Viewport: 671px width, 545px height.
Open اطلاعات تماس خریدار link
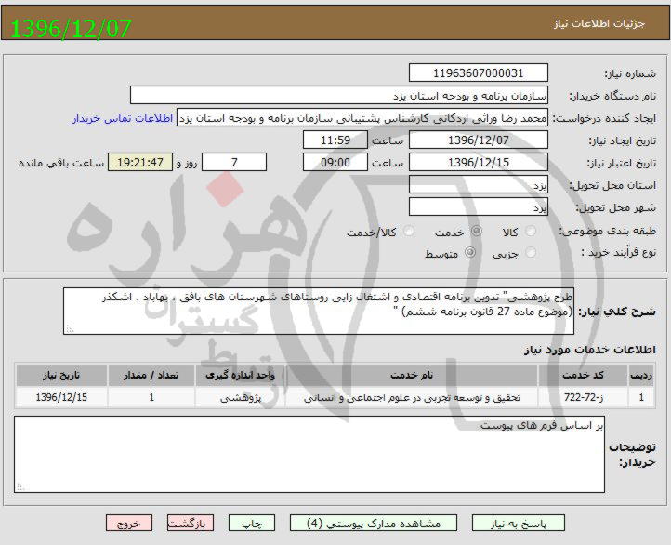123,118
